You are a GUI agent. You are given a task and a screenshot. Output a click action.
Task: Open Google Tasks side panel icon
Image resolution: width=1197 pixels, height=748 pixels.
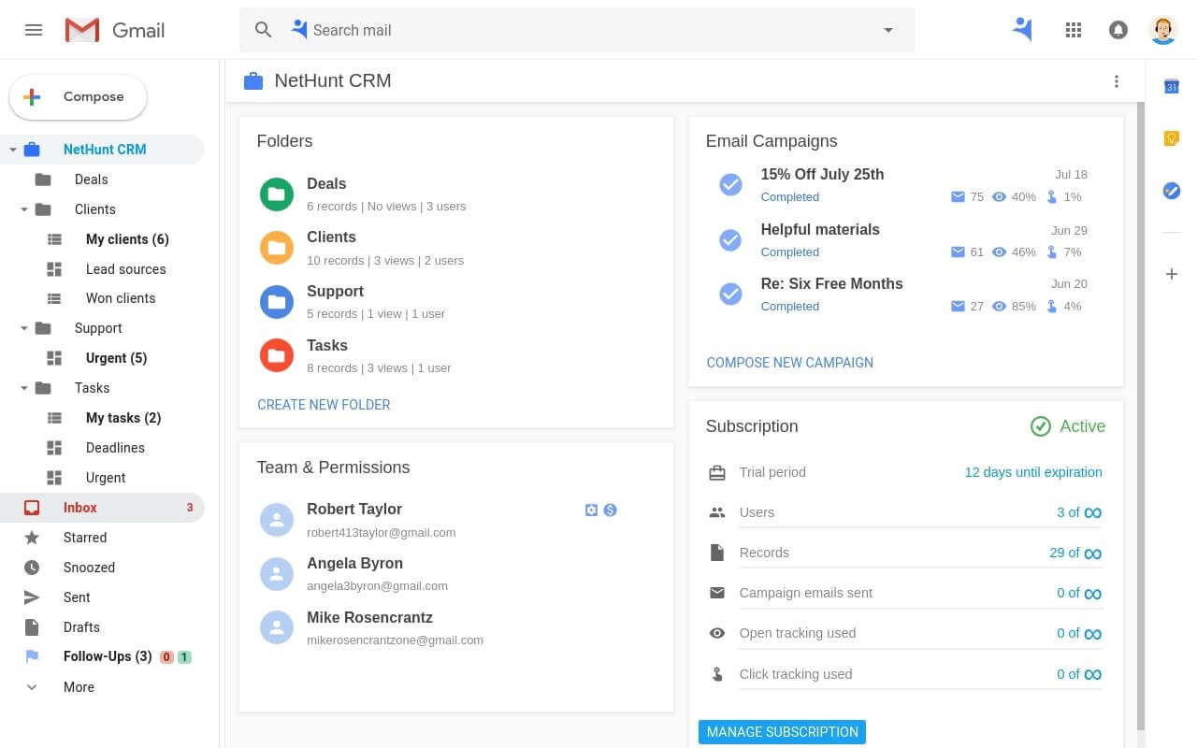click(x=1171, y=191)
